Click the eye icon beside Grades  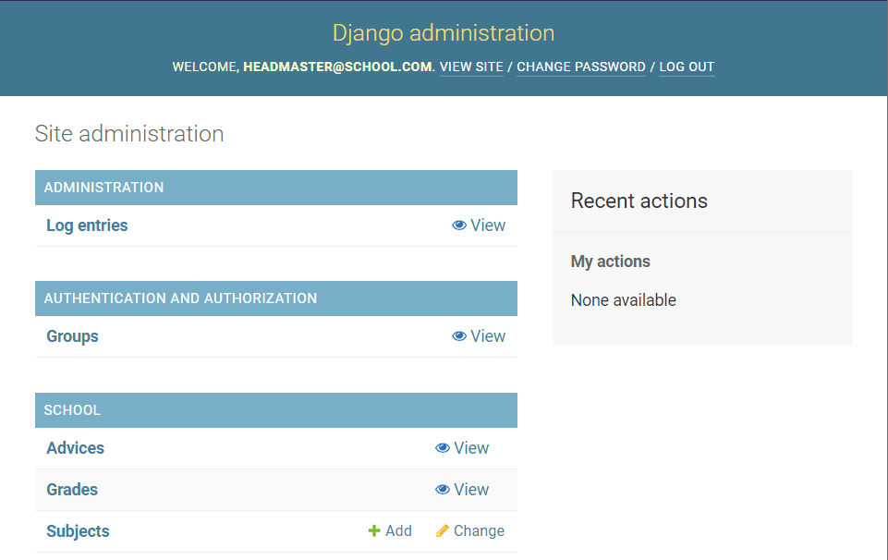(x=443, y=490)
